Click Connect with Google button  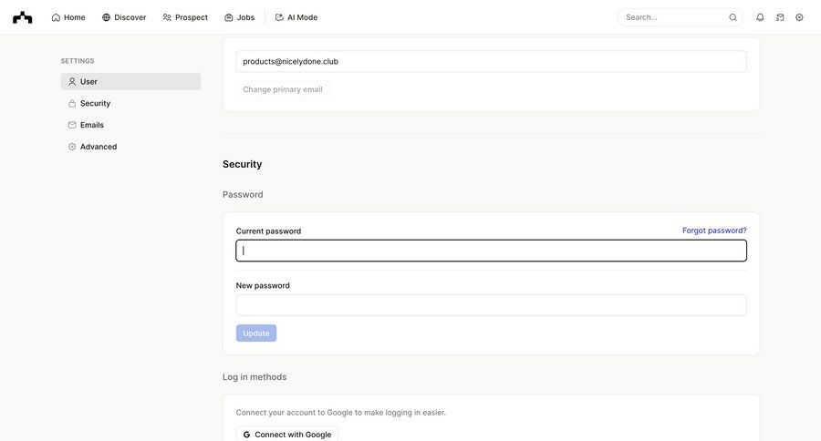(x=287, y=435)
